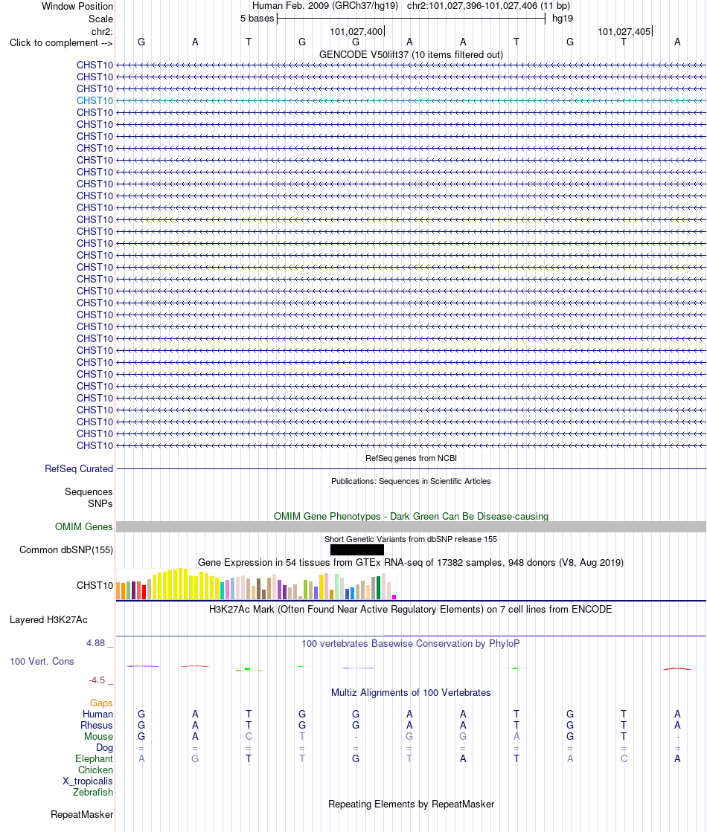Open the H3K27Ac Mark track title
The image size is (707, 832).
coord(411,609)
